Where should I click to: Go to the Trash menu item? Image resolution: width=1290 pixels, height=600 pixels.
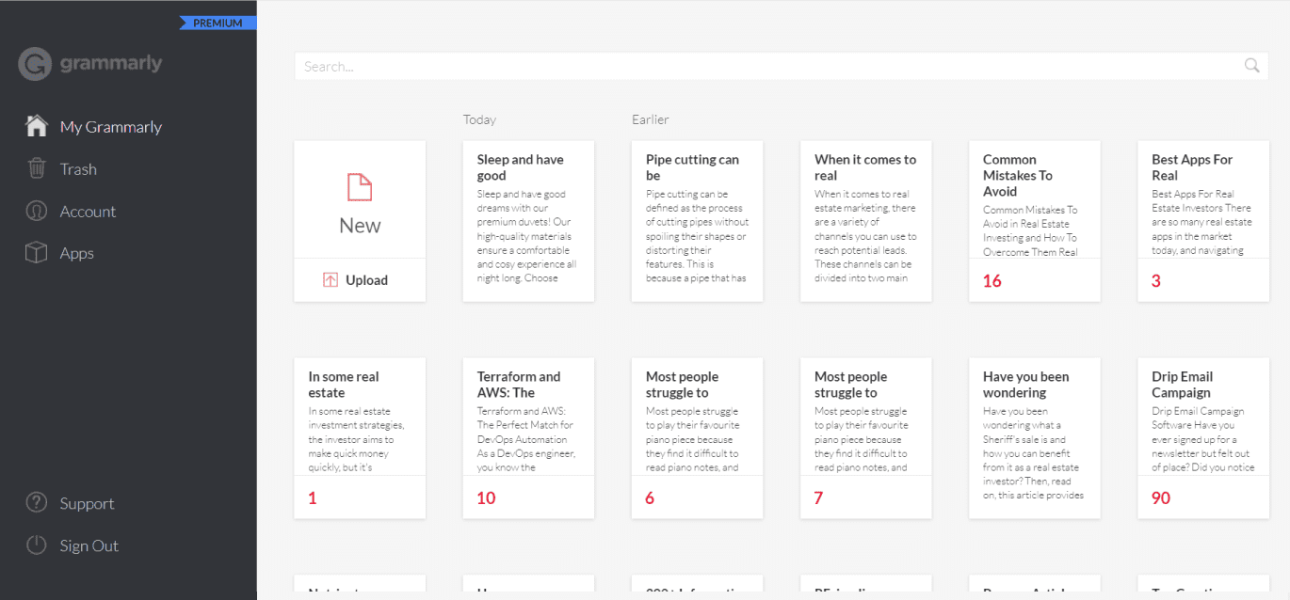point(78,169)
